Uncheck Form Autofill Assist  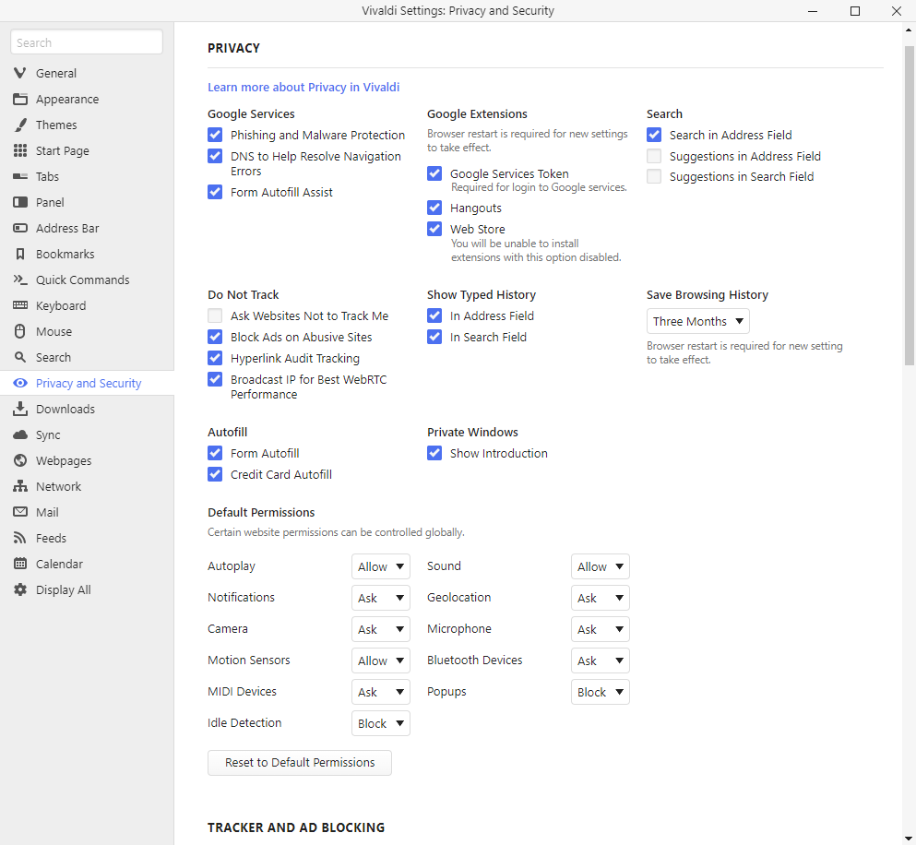[215, 192]
